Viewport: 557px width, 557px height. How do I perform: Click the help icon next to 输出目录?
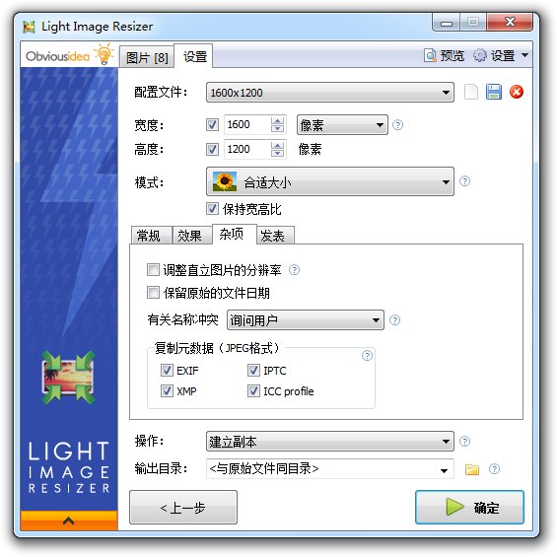[x=494, y=469]
